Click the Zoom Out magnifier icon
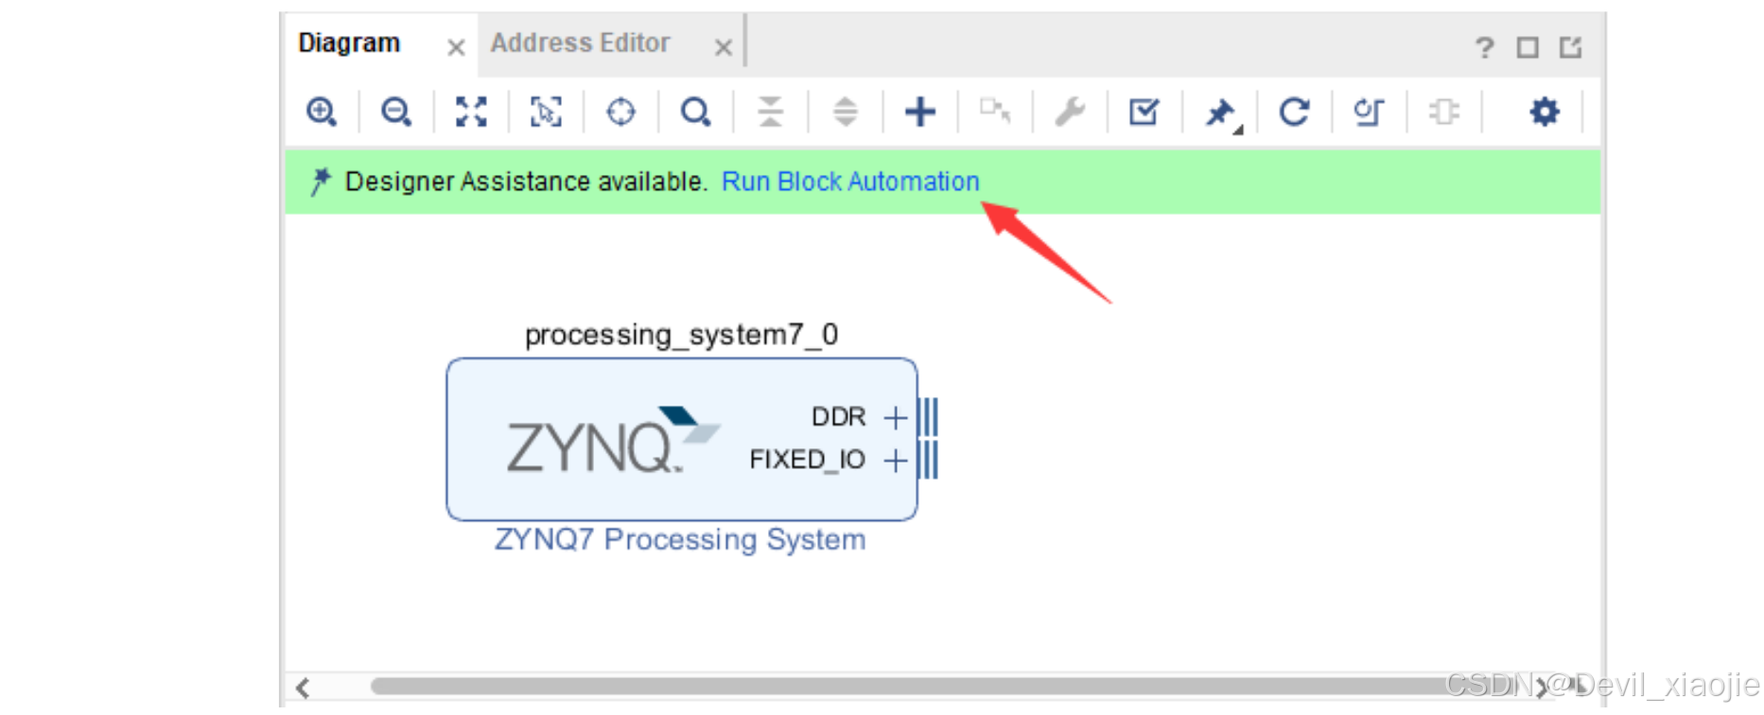1764x715 pixels. click(x=396, y=112)
